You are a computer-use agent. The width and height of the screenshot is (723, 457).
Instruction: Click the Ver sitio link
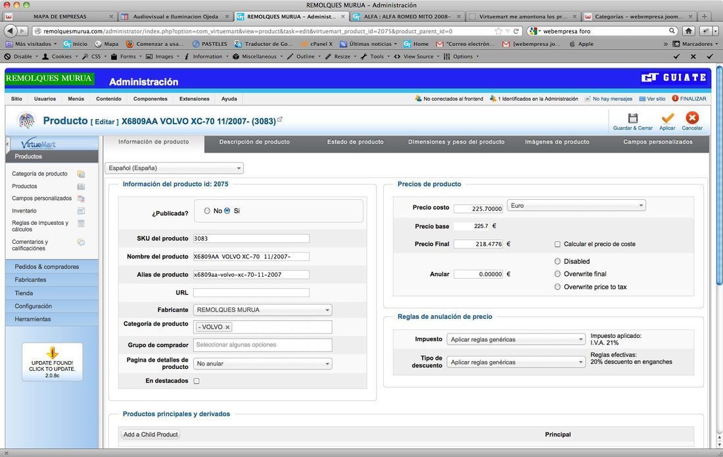click(656, 99)
